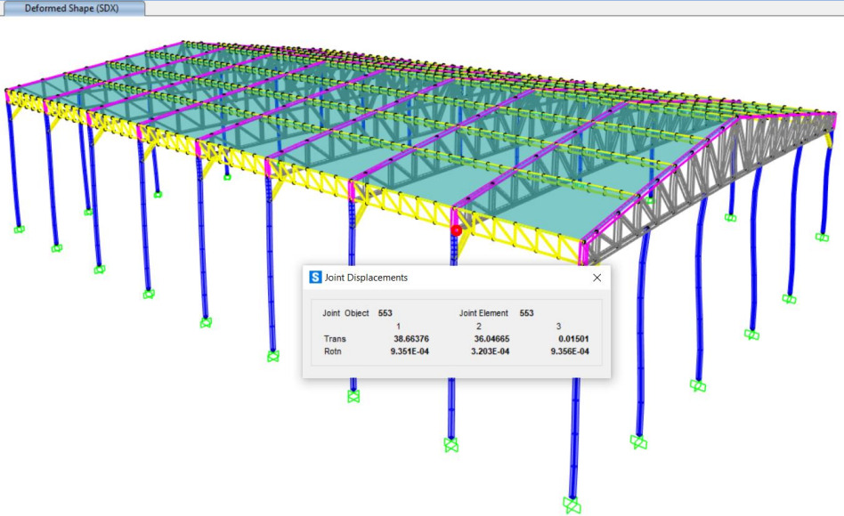844x516 pixels.
Task: Click the Trans row label
Action: point(335,339)
